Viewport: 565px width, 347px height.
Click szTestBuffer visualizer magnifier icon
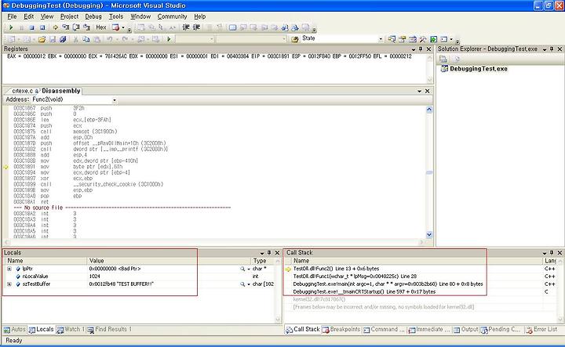click(242, 284)
